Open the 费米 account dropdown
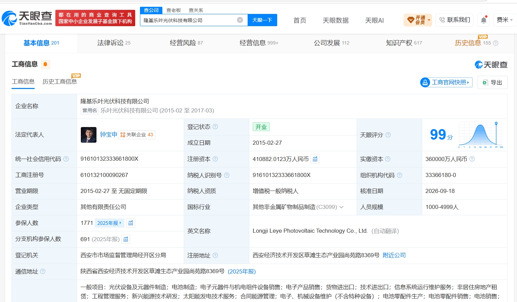 click(x=504, y=20)
